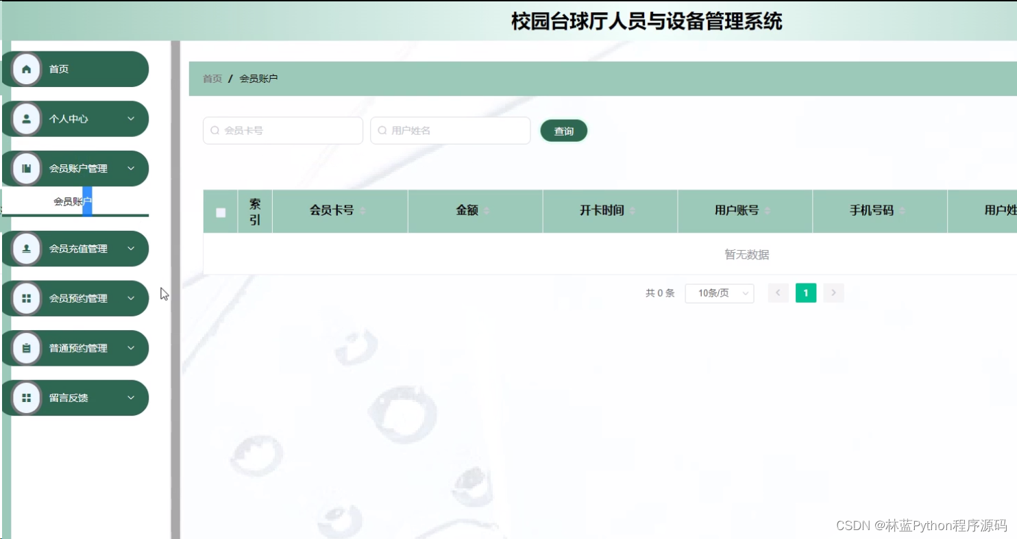Open the 10条/页 page size dropdown
Screen dimensions: 1017x539
click(x=719, y=292)
